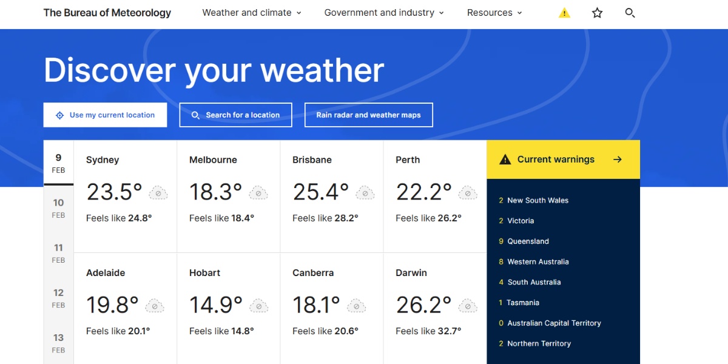Click the arrow beside Current warnings

(618, 160)
